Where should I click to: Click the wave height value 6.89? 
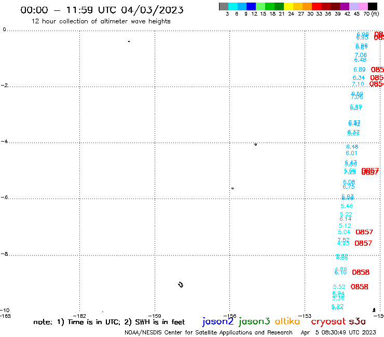click(x=359, y=70)
